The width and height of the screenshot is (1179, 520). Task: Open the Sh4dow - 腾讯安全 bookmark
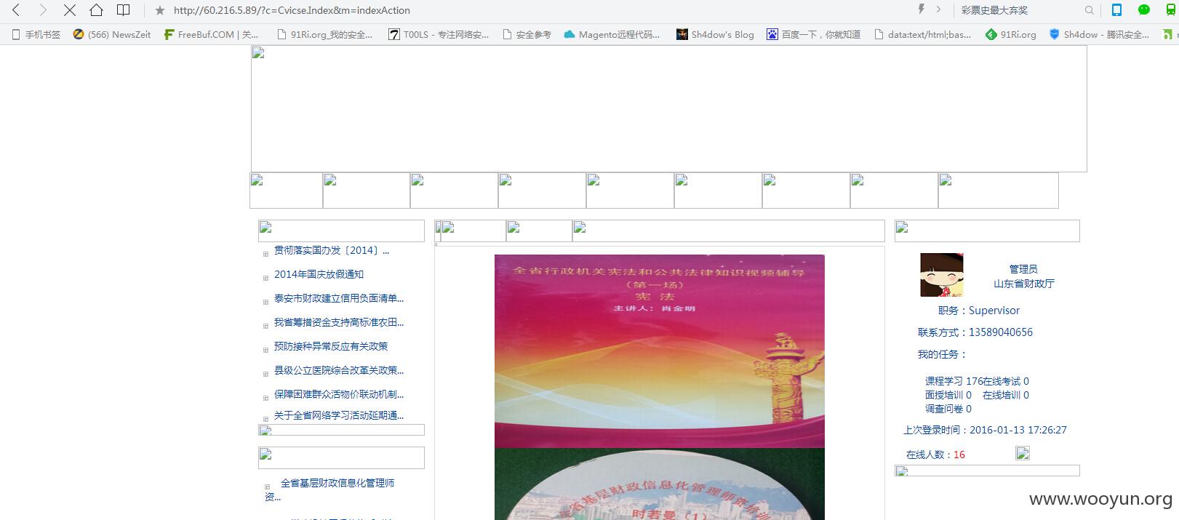[1099, 34]
